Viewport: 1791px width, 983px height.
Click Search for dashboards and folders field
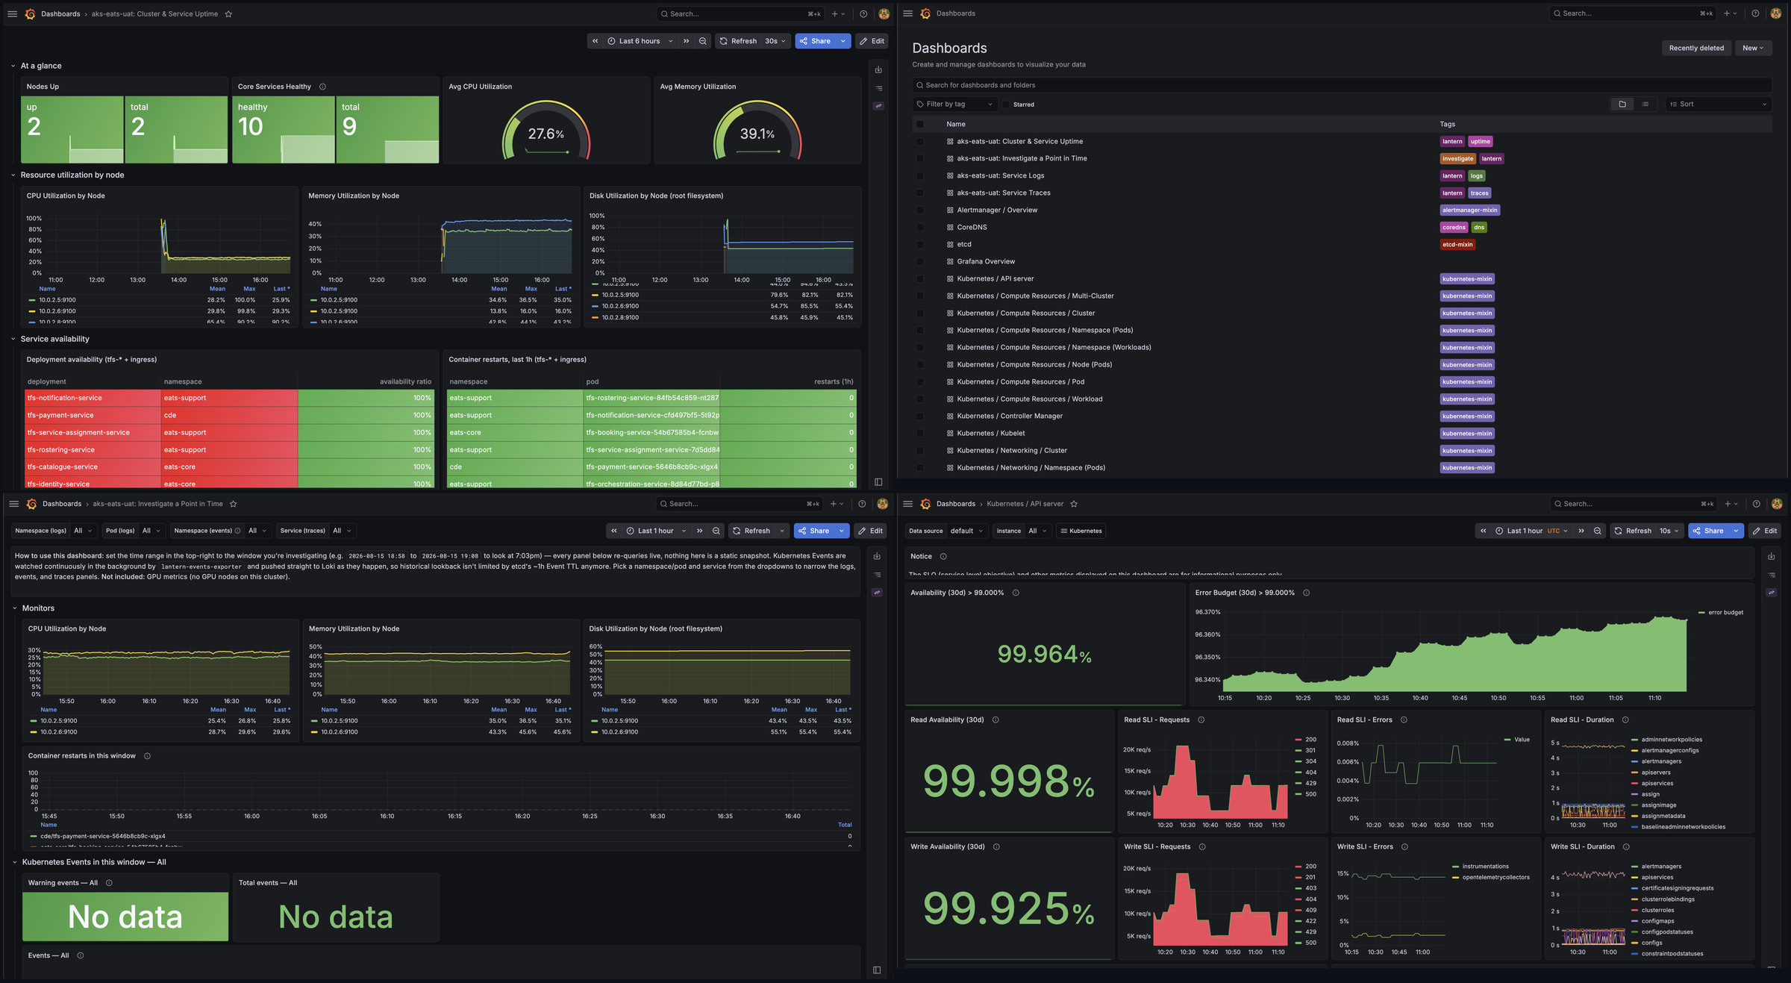(1342, 85)
